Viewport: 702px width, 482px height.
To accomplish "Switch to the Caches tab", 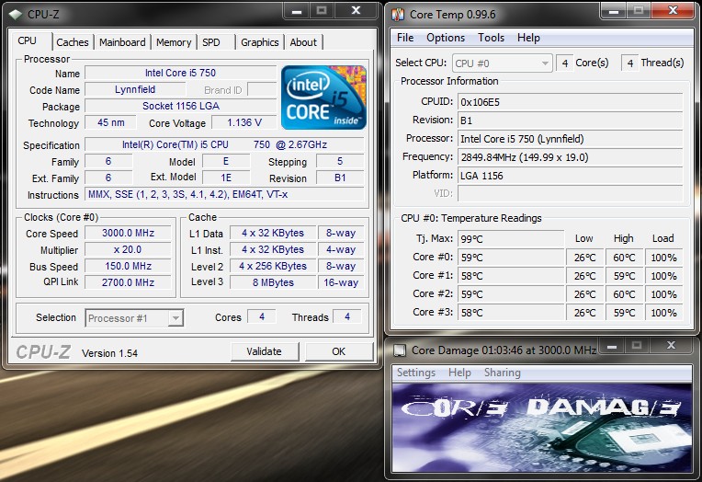I will pos(73,42).
